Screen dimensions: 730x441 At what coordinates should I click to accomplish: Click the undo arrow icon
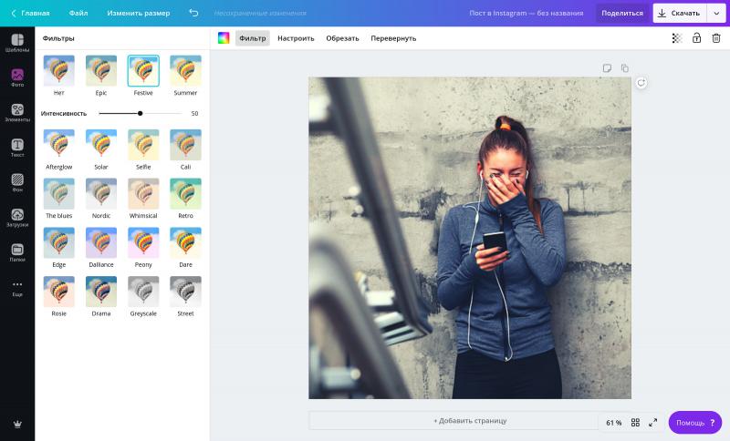193,13
